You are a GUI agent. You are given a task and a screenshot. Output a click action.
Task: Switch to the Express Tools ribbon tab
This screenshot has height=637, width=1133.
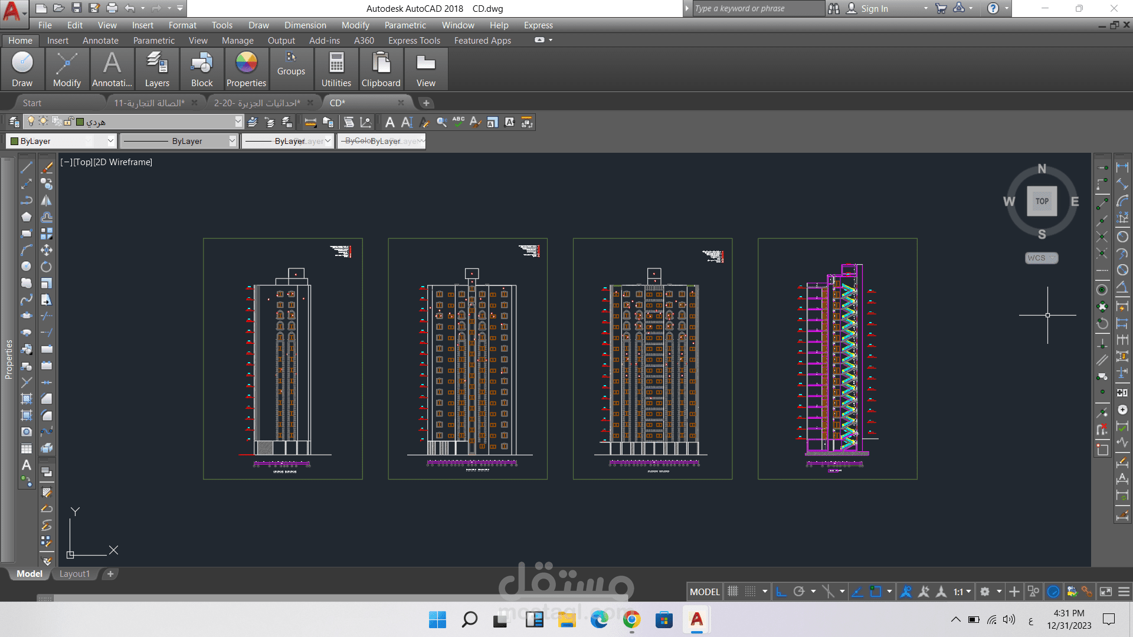click(x=414, y=41)
